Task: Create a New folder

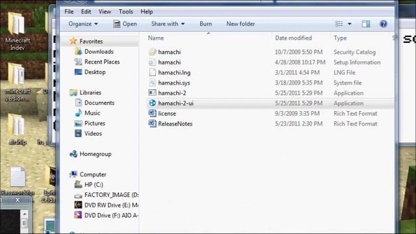Action: coord(240,24)
